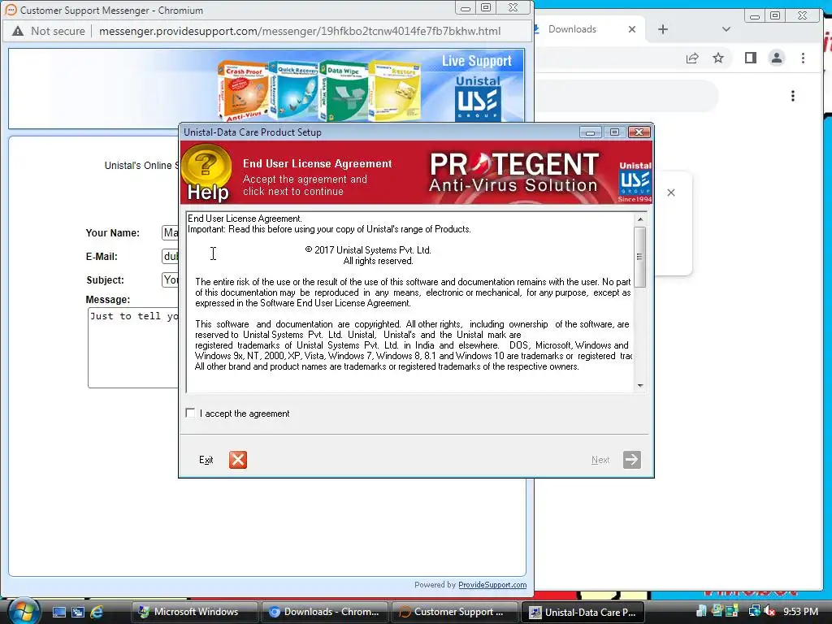Click the Quick Recovery product box image

coord(293,89)
